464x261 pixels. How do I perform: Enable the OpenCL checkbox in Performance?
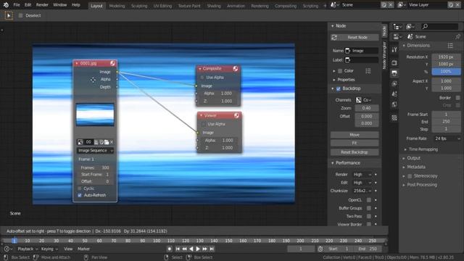click(369, 200)
